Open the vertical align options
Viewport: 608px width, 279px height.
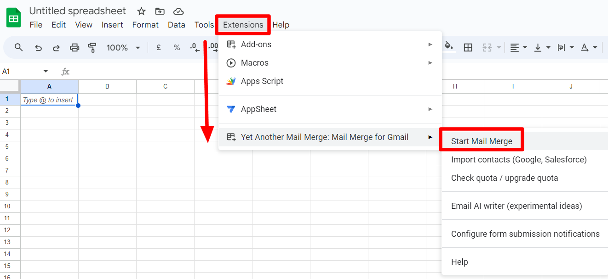tap(542, 47)
